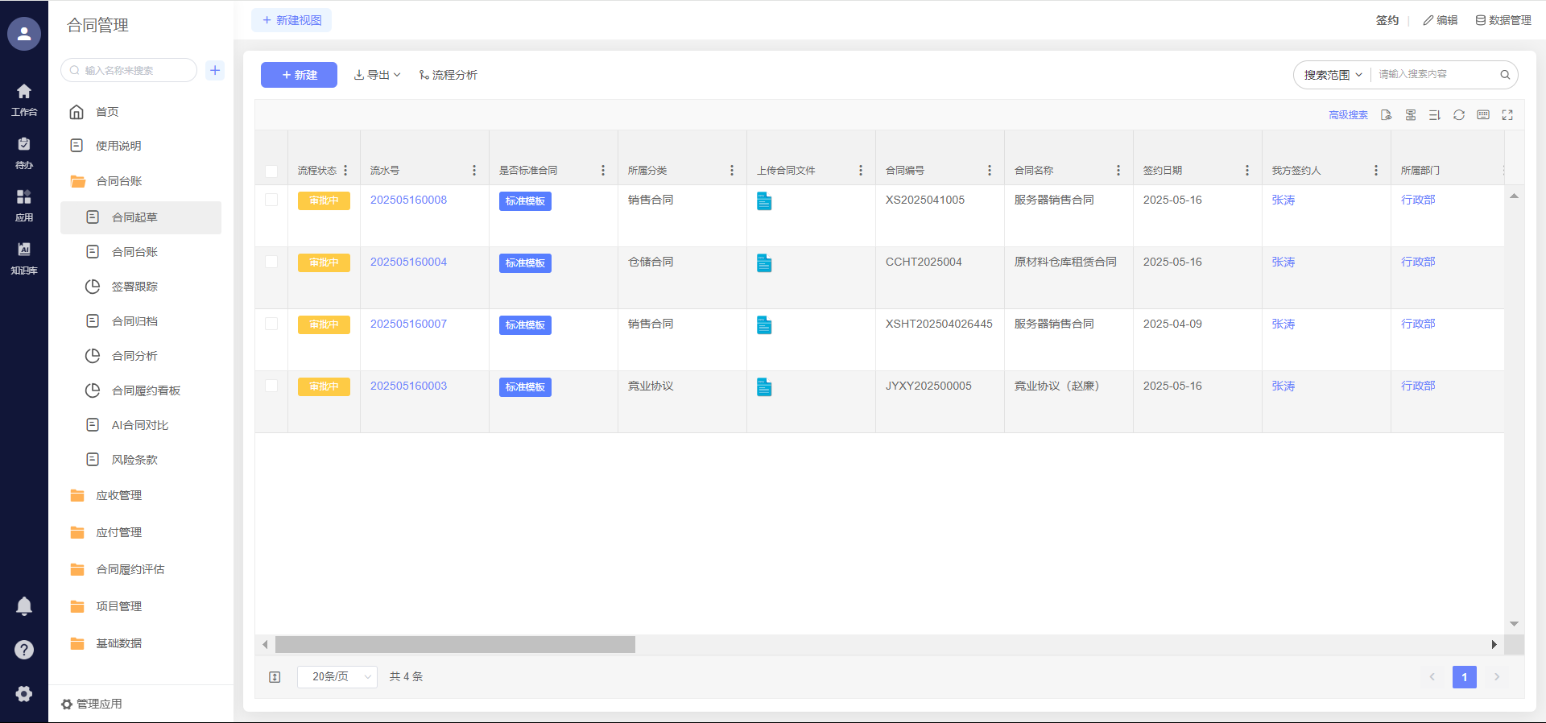Click the refresh icon in table toolbar

(x=1458, y=115)
